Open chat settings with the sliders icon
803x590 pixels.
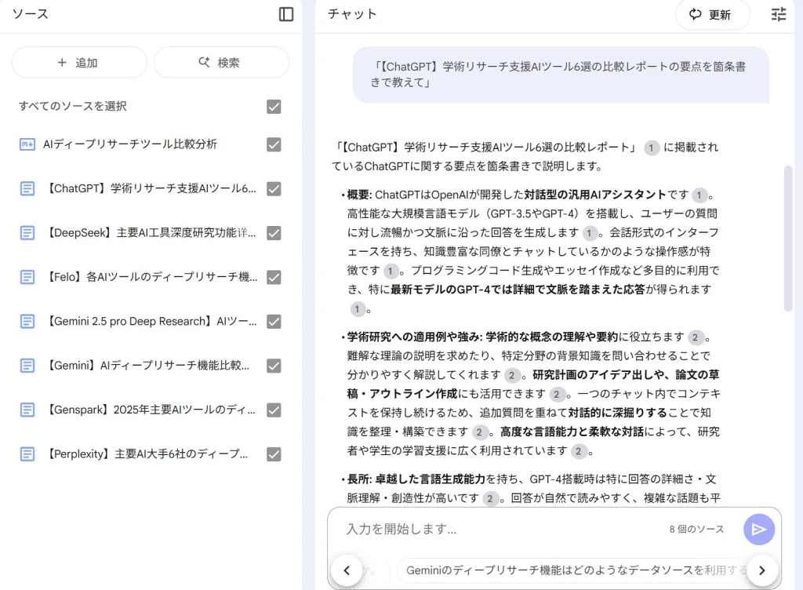click(x=779, y=14)
